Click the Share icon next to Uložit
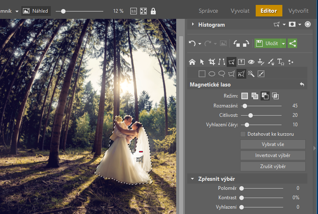Screen dimensions: 318x214 [292, 43]
